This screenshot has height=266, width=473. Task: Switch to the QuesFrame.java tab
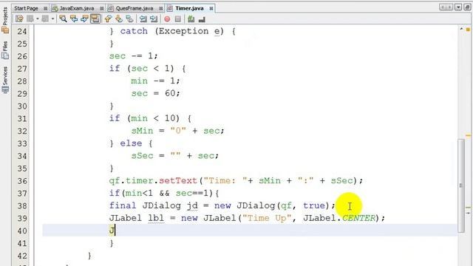pos(135,8)
